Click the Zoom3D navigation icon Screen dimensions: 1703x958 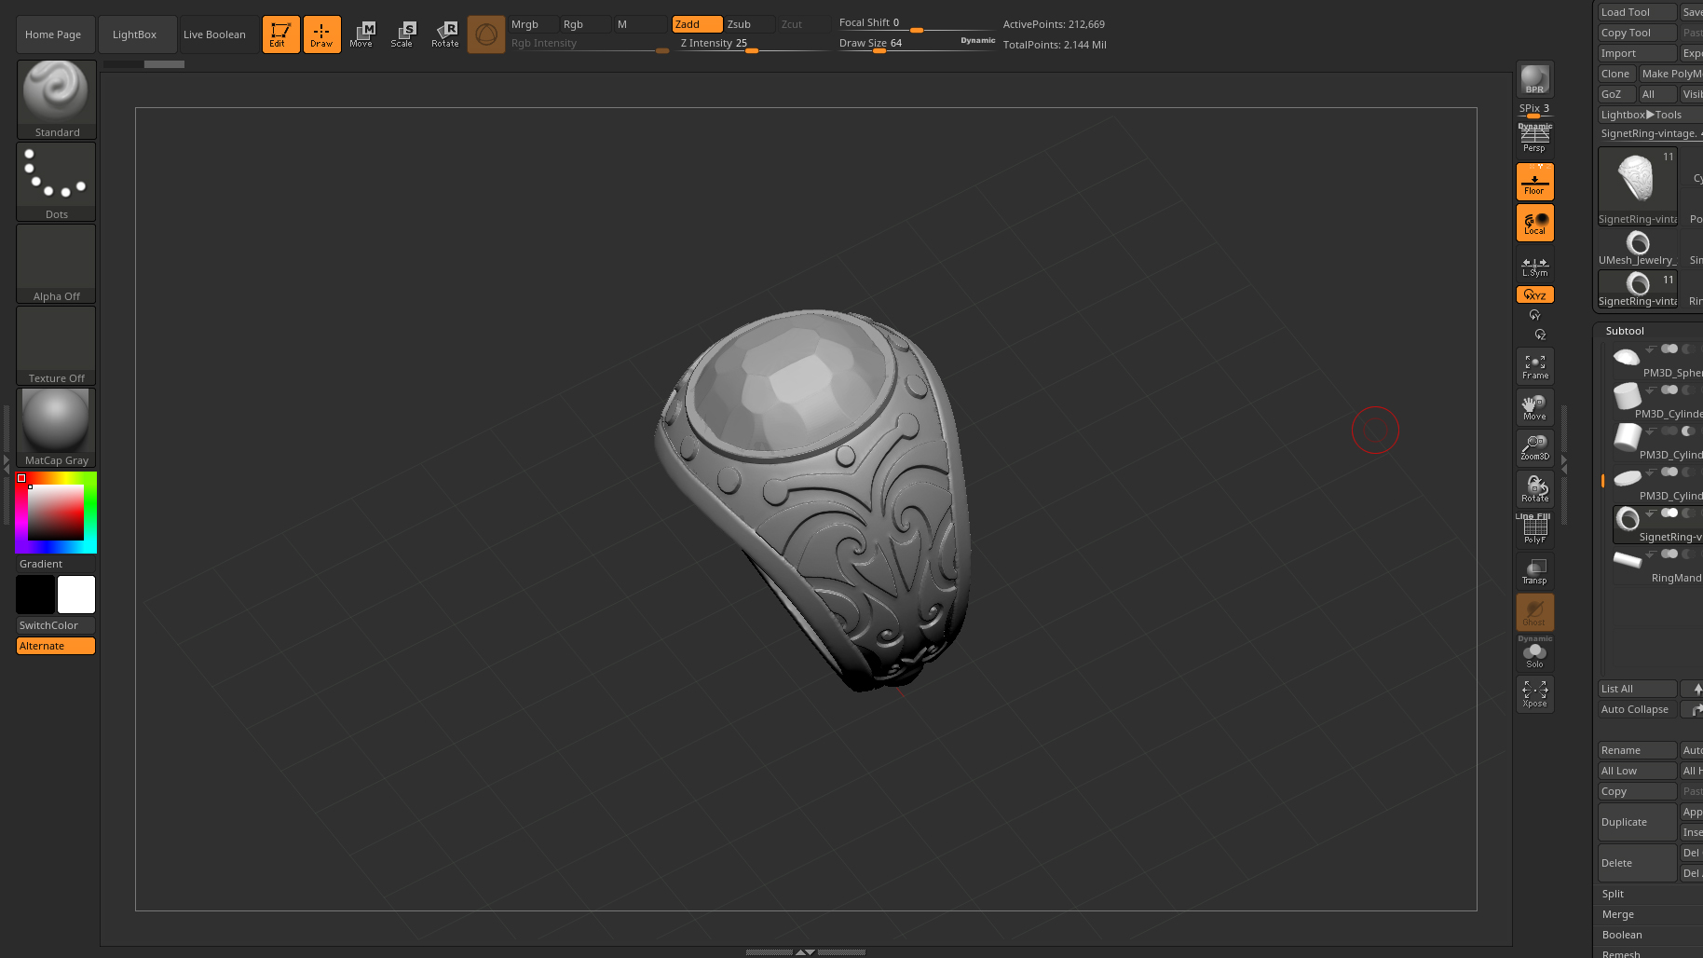click(x=1534, y=448)
